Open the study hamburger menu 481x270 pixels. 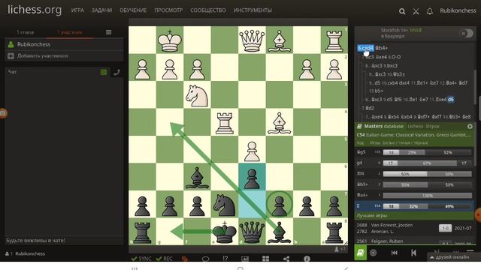pyautogui.click(x=108, y=32)
